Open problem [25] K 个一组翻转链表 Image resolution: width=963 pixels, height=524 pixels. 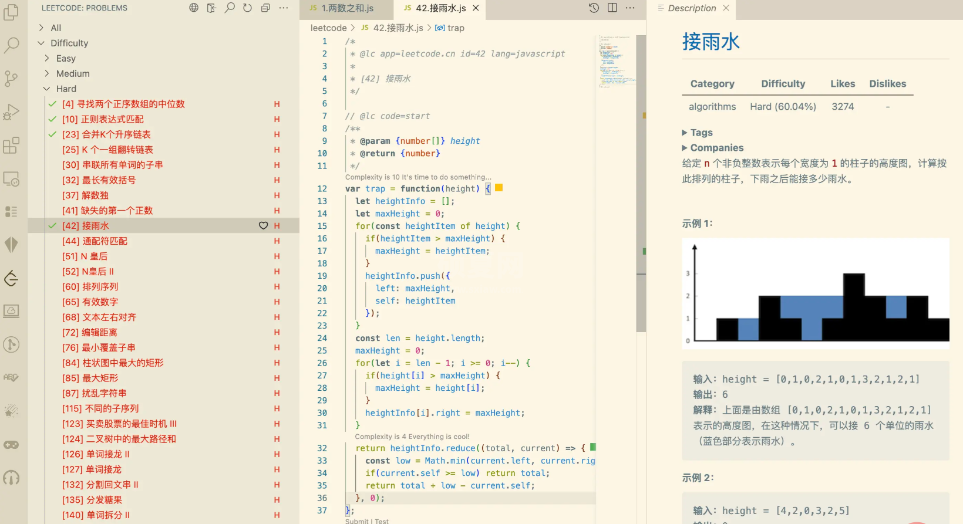coord(107,150)
